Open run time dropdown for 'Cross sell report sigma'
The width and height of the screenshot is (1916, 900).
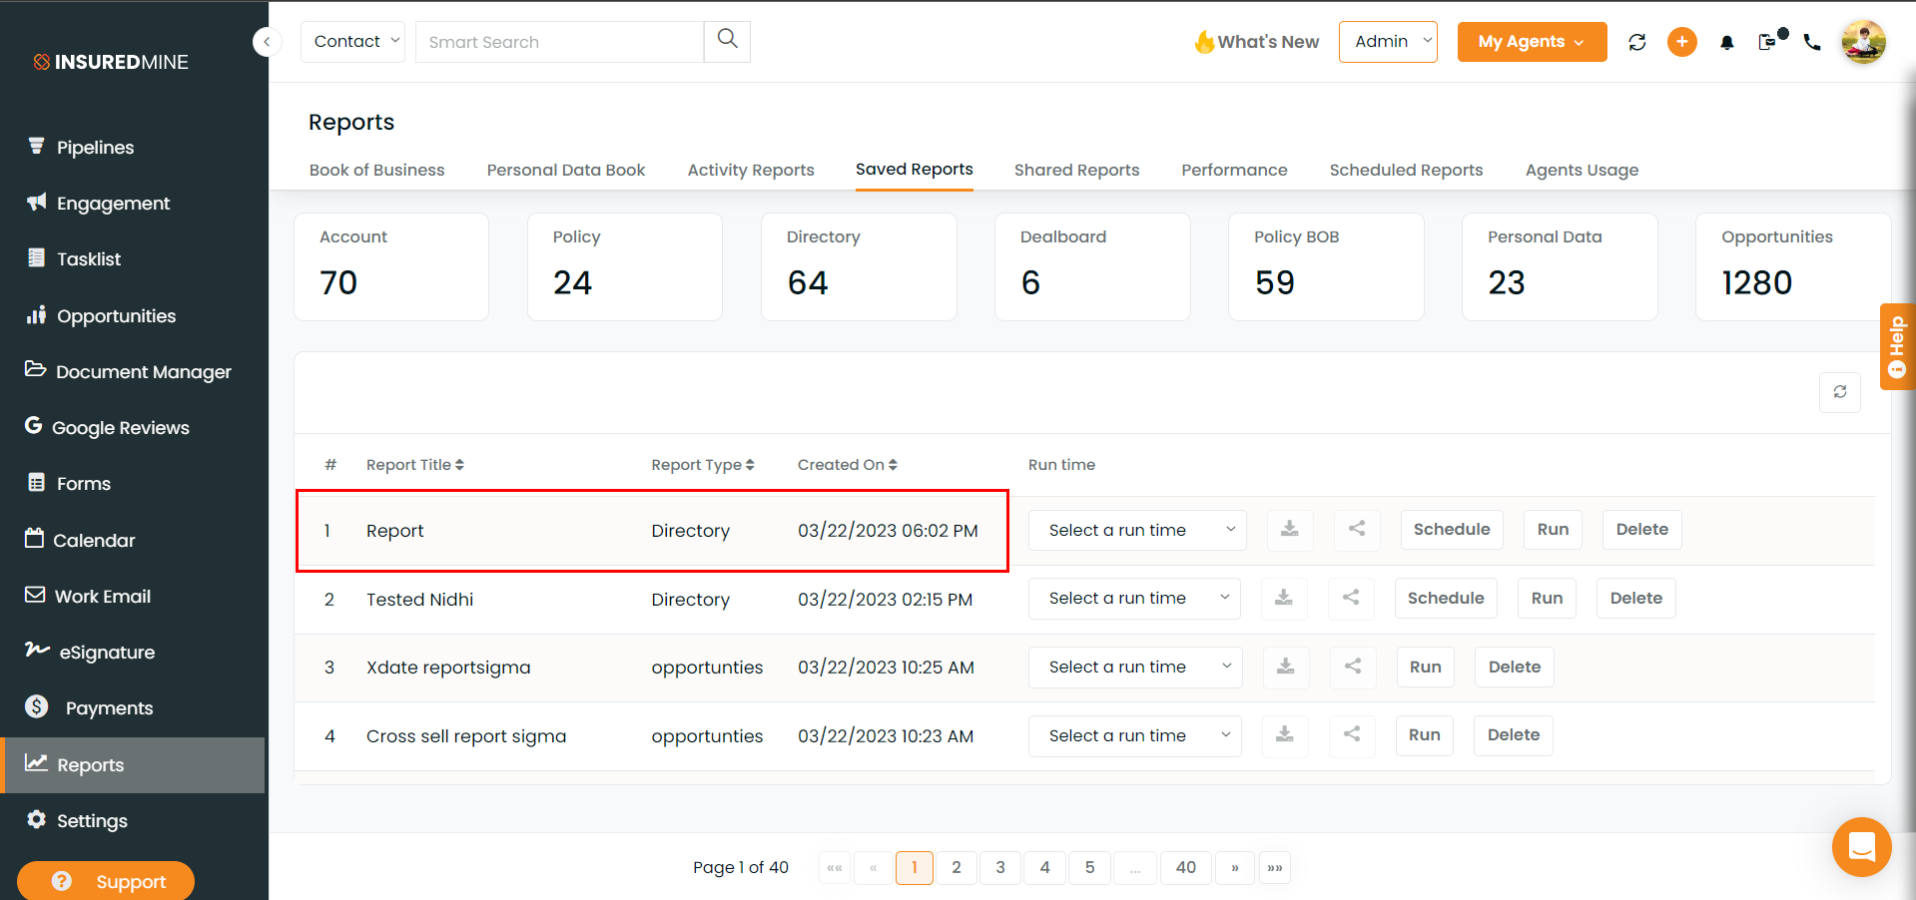point(1135,735)
